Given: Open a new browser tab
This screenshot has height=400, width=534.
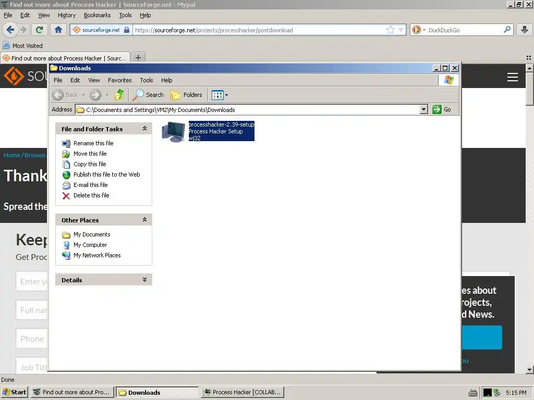Looking at the screenshot, I should tap(138, 57).
